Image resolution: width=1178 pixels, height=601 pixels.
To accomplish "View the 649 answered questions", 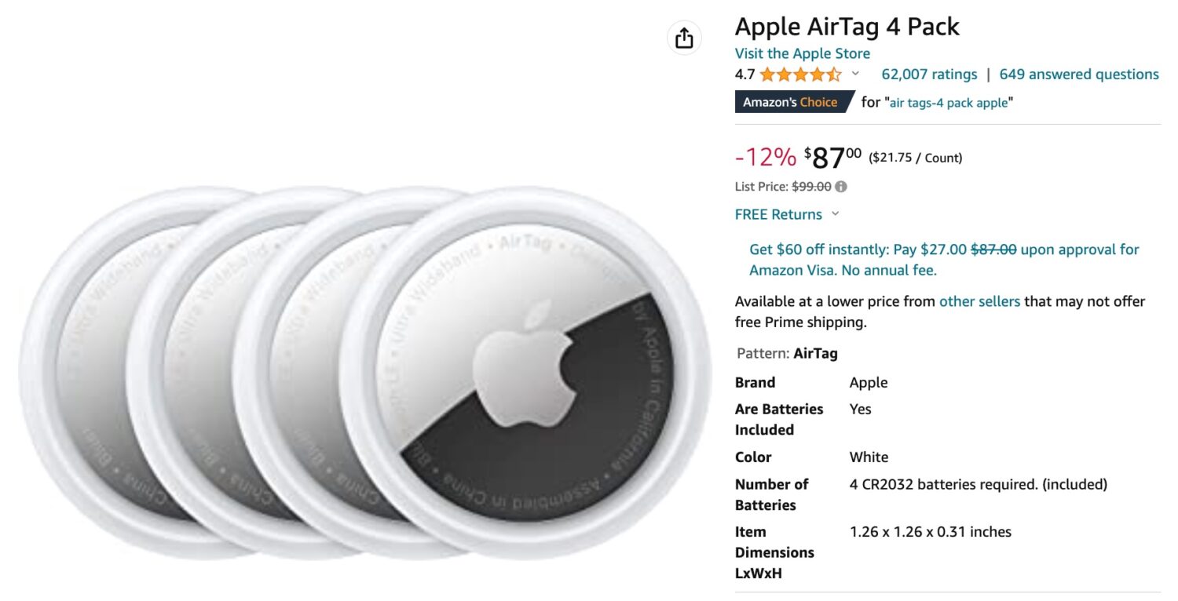I will pyautogui.click(x=1078, y=74).
